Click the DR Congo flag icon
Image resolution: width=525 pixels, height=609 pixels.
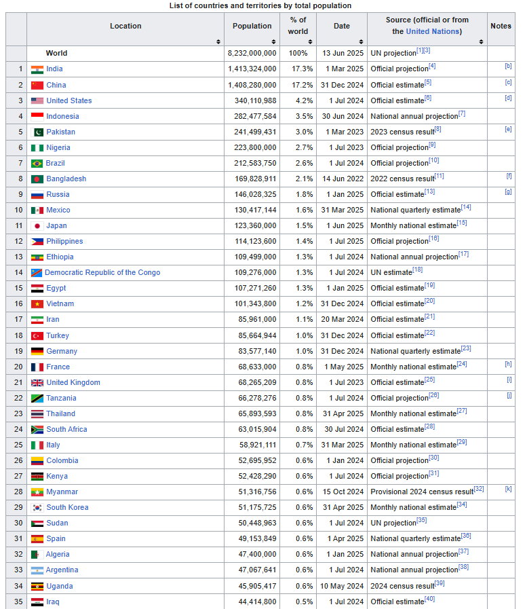37,273
